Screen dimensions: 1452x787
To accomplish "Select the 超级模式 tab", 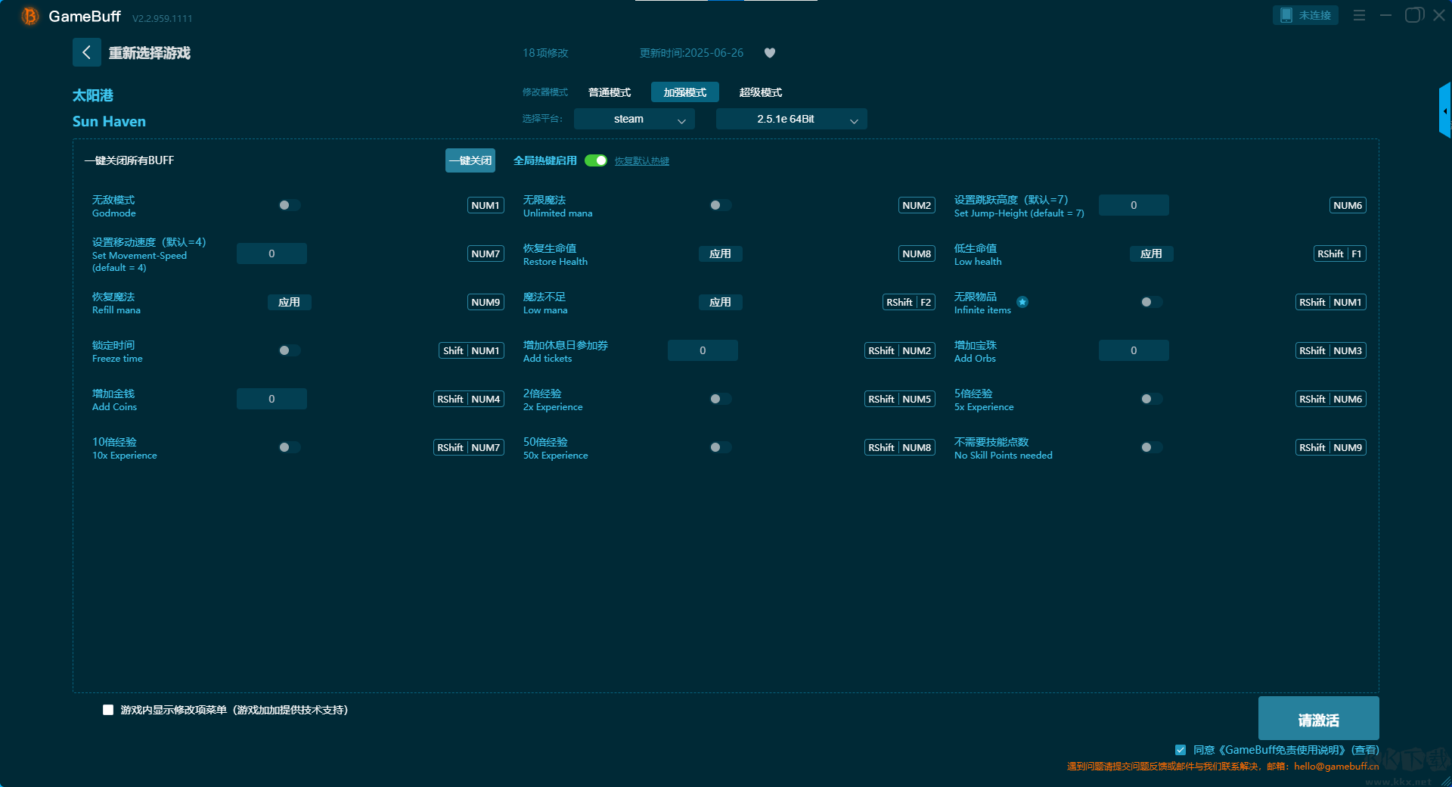I will pos(761,92).
